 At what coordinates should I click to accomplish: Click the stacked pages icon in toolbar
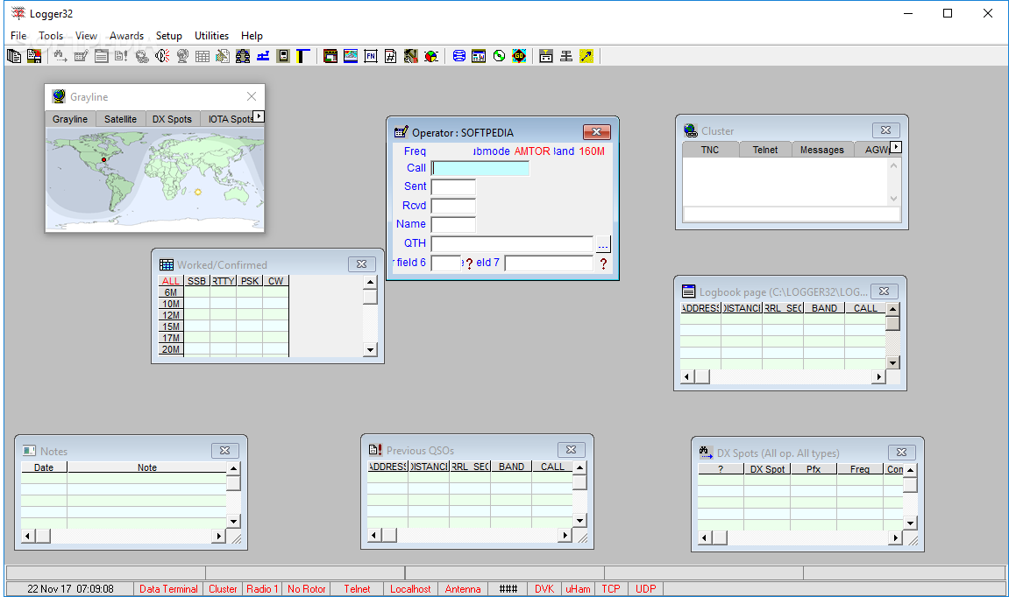click(x=13, y=56)
